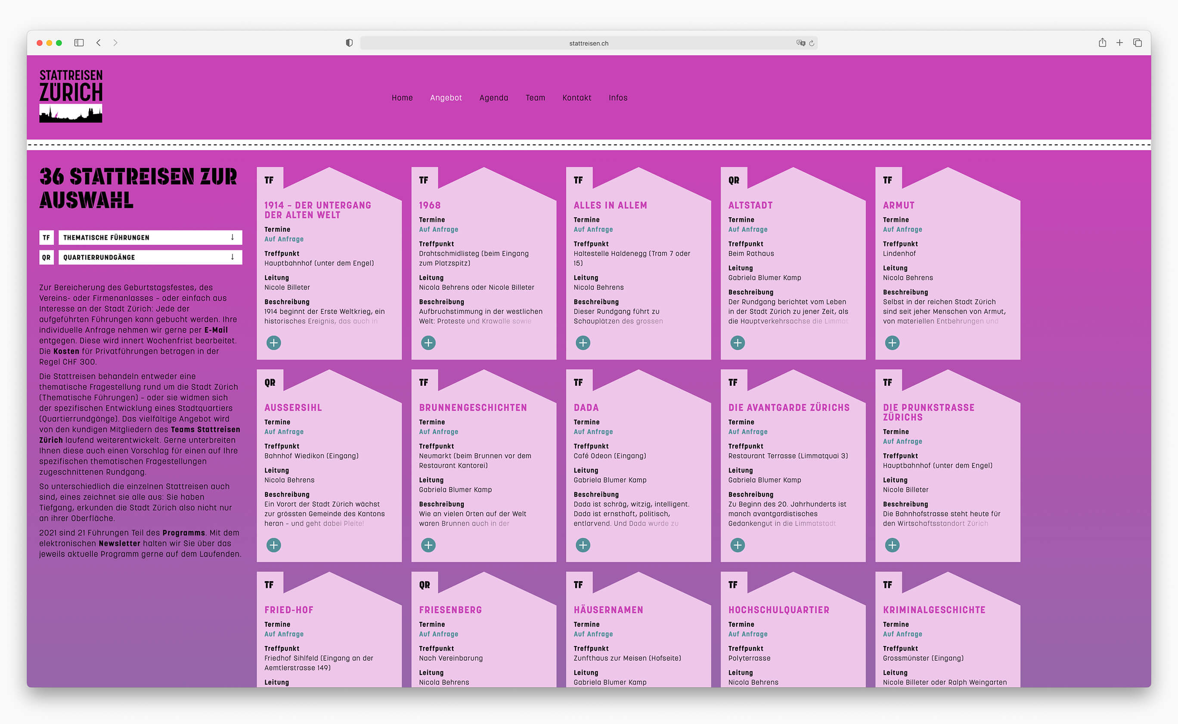Image resolution: width=1178 pixels, height=724 pixels.
Task: Click the down arrow in Quartierrundgänge
Action: click(232, 257)
